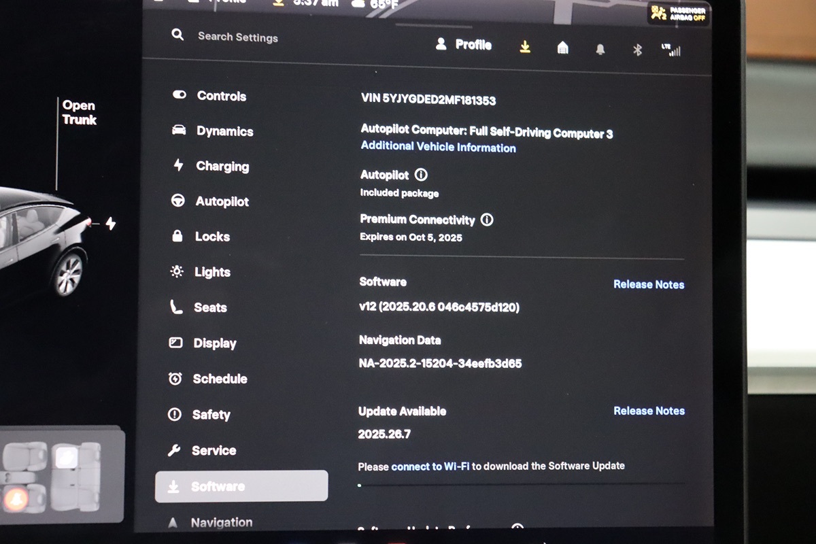Screen dimensions: 816x544
Task: Select the VIN 5YJYGDED2MF181353 text
Action: [428, 100]
